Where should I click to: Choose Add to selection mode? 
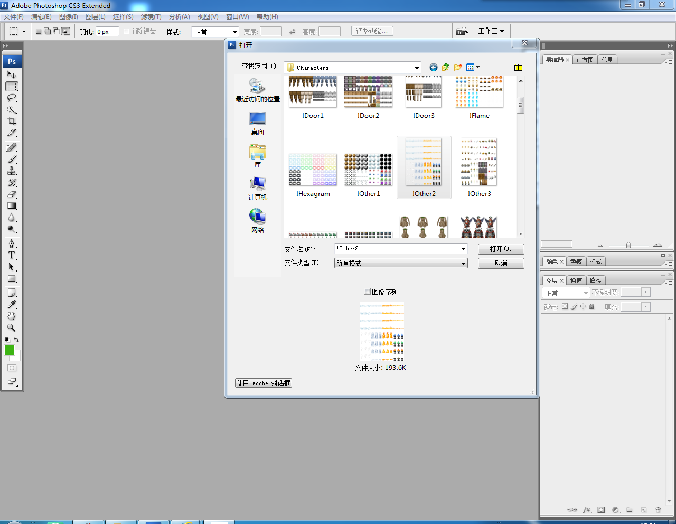(x=48, y=31)
